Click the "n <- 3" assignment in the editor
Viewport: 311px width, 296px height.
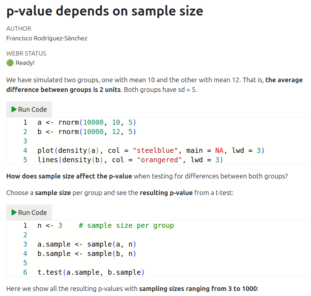(50, 226)
